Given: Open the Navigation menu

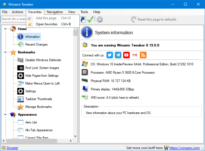Looking at the screenshot, I should point(55,12).
